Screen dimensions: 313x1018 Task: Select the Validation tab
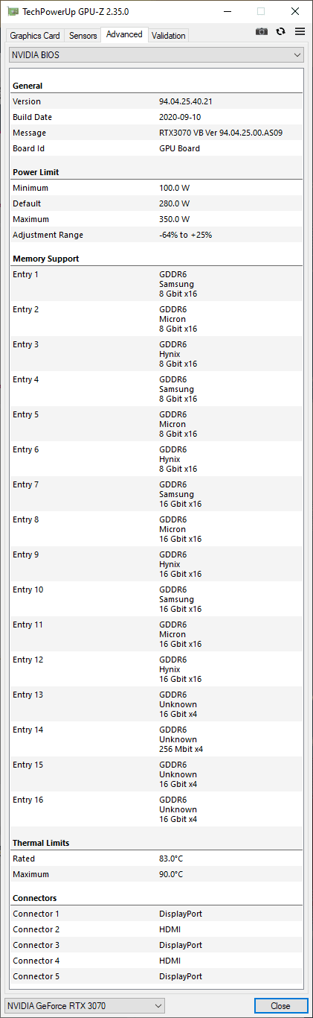click(169, 36)
